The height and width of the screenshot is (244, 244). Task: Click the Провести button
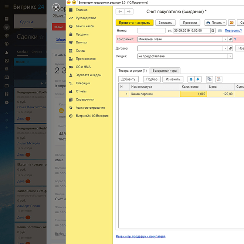pos(190,23)
